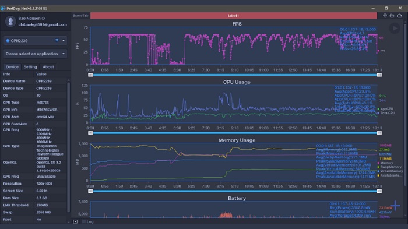Click the cloud upload icon
This screenshot has height=229, width=408.
tap(399, 16)
